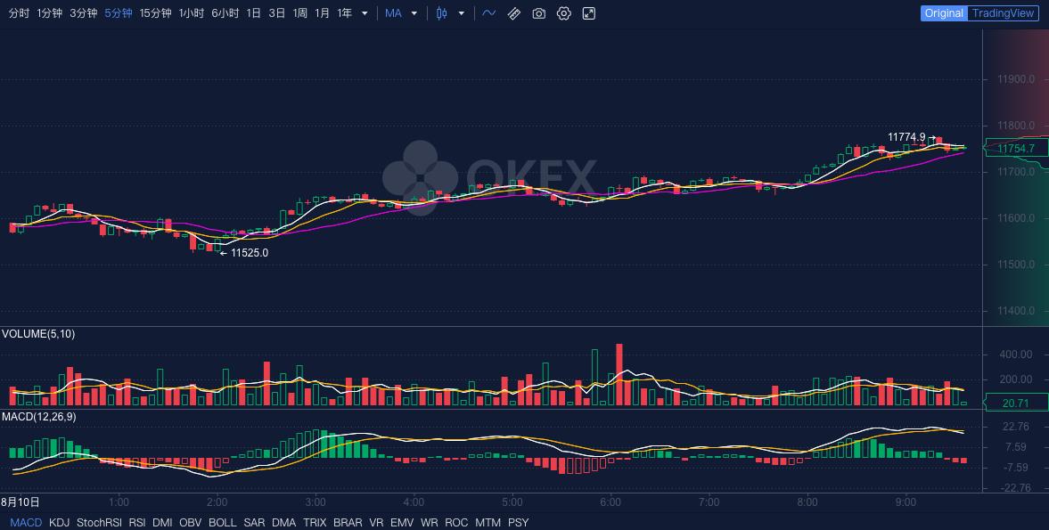Click the MA main indicator label
The height and width of the screenshot is (530, 1049).
pyautogui.click(x=393, y=13)
